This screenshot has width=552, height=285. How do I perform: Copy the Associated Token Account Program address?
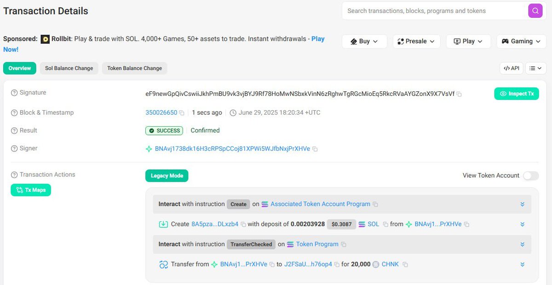375,204
